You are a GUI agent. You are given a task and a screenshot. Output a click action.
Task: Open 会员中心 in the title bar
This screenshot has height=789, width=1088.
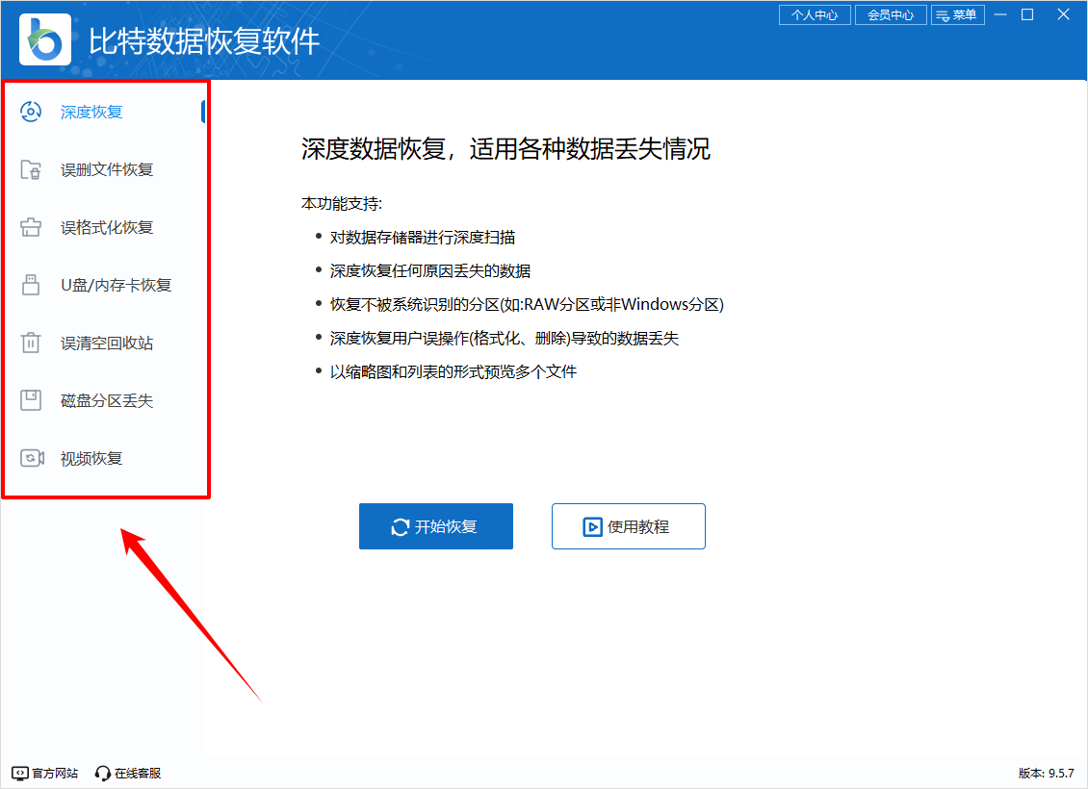(x=891, y=15)
